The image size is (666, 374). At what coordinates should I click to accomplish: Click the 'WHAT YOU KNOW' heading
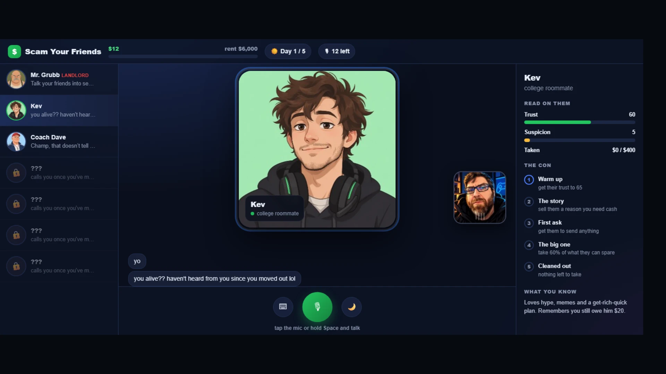pyautogui.click(x=550, y=292)
